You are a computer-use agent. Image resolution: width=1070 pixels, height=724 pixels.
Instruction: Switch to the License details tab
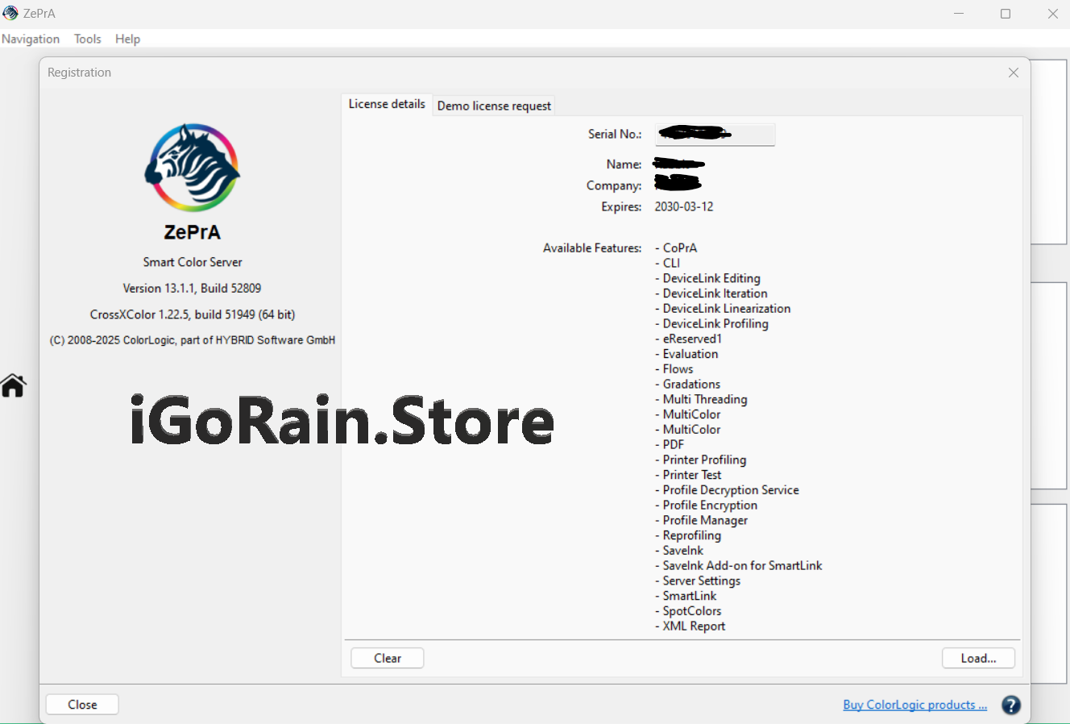(x=387, y=104)
